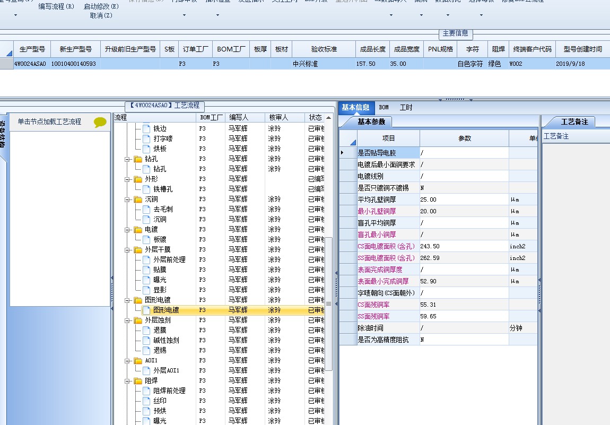Click the 中兴标准 cell

point(324,64)
